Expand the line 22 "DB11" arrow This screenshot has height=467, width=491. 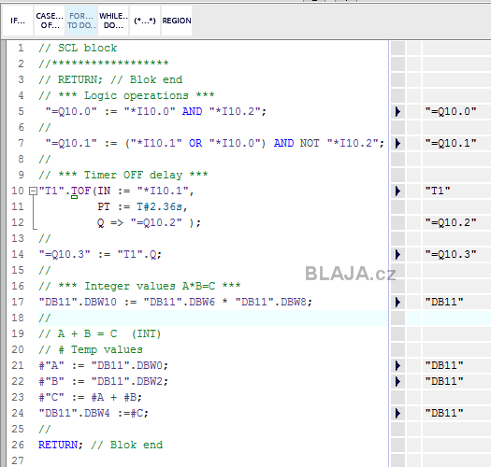pos(397,382)
